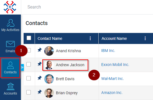Tick the checkbox for Brett Davis row
Screen dimensions: 153x100
pyautogui.click(x=29, y=78)
